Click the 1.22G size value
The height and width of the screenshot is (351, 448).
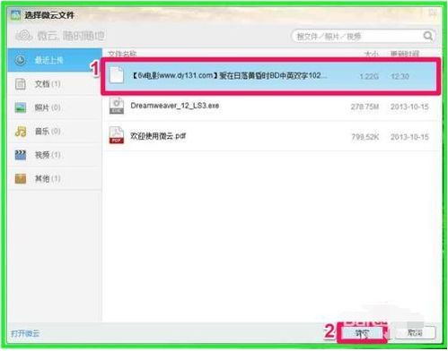pos(369,76)
